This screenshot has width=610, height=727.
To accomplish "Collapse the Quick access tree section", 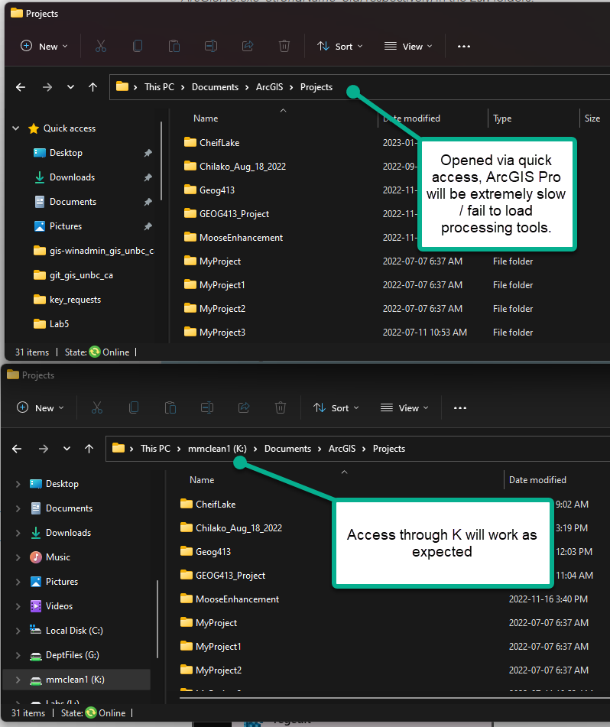I will click(x=16, y=128).
